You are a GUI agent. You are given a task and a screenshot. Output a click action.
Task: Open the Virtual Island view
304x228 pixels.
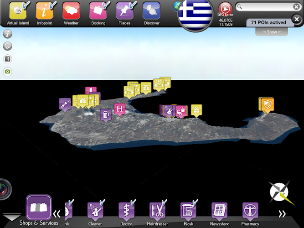(x=18, y=13)
